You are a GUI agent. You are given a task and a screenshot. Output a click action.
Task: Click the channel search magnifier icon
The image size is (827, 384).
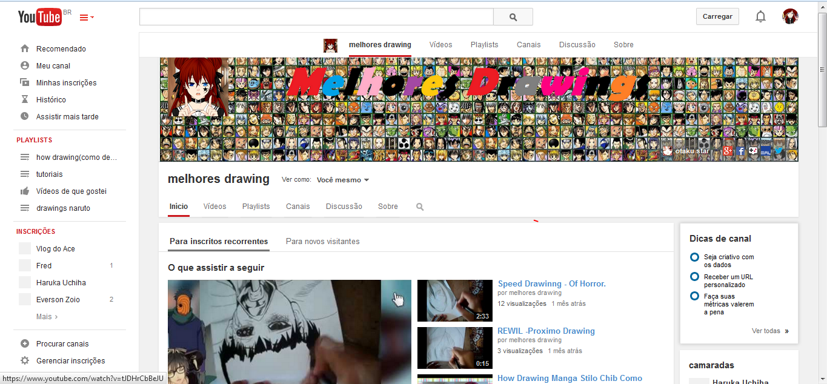420,207
